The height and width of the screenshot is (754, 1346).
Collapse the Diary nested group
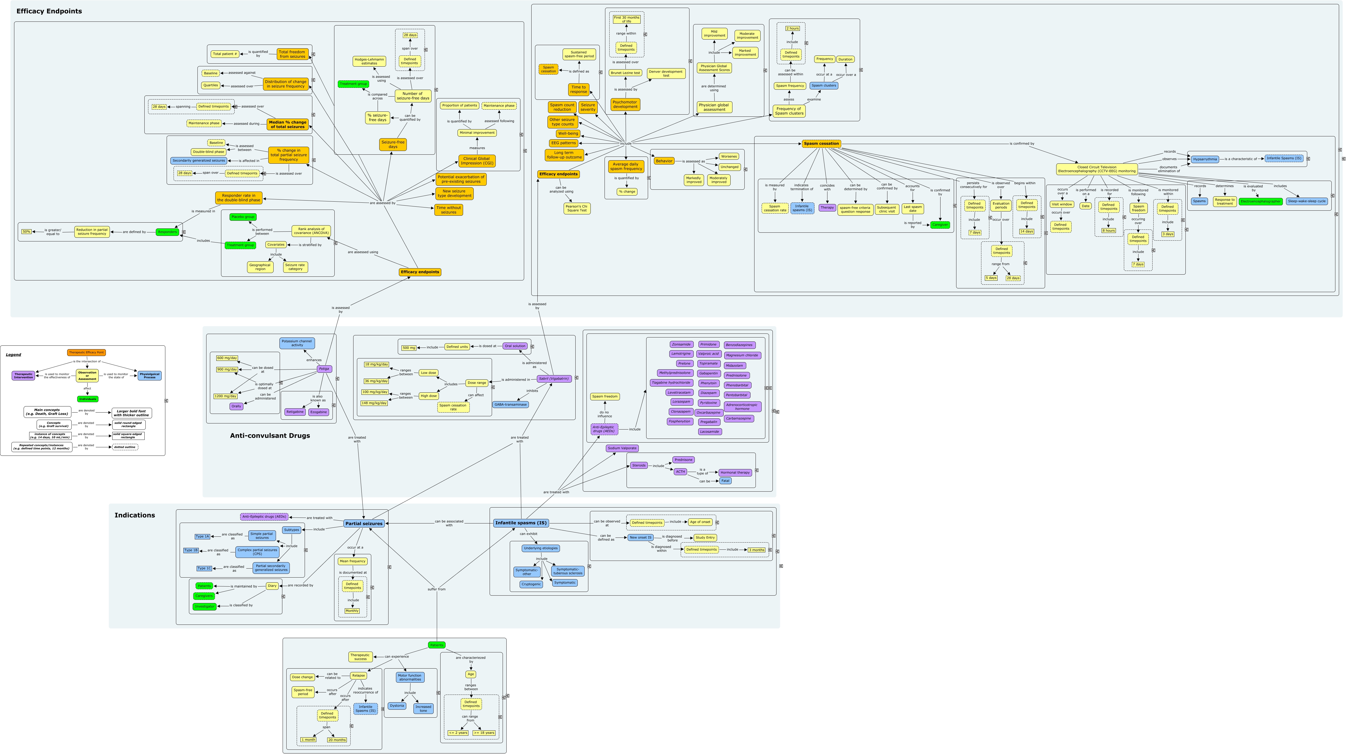coord(283,596)
